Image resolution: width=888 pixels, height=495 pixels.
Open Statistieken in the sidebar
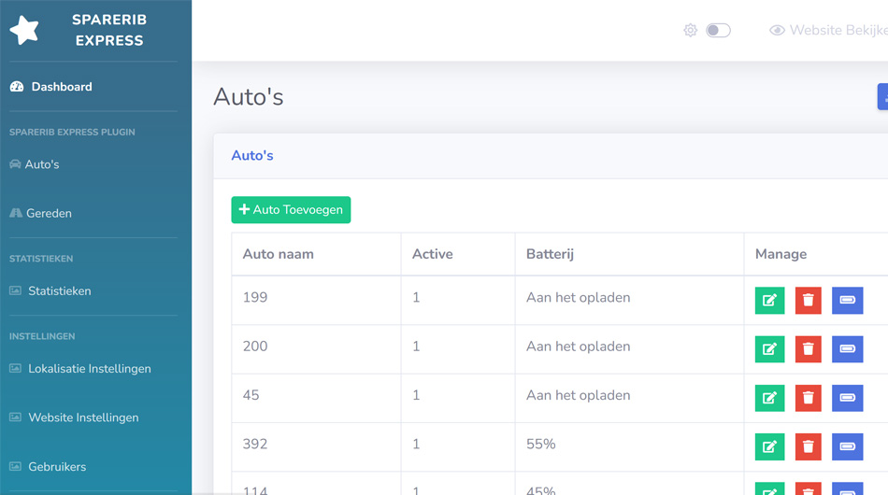coord(59,290)
